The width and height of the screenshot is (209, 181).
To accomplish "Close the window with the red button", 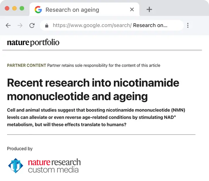I will pos(7,8).
